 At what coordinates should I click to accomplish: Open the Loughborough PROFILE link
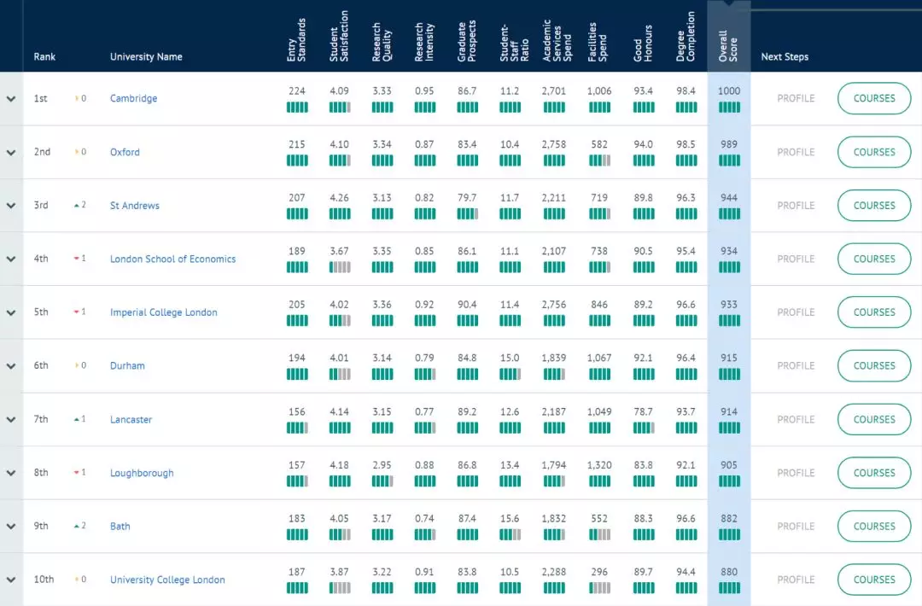[x=796, y=473]
